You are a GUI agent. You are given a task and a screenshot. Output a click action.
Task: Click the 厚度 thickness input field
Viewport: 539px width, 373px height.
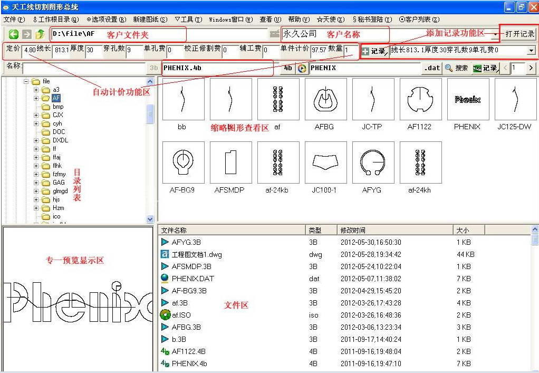[93, 50]
